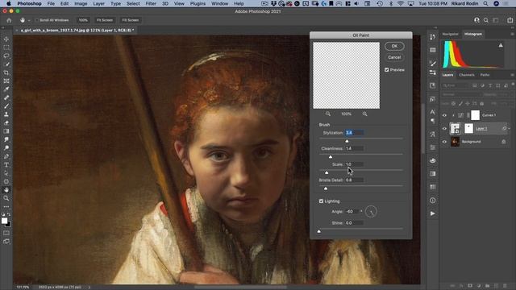516x290 pixels.
Task: Select the Pen tool
Action: [6, 156]
